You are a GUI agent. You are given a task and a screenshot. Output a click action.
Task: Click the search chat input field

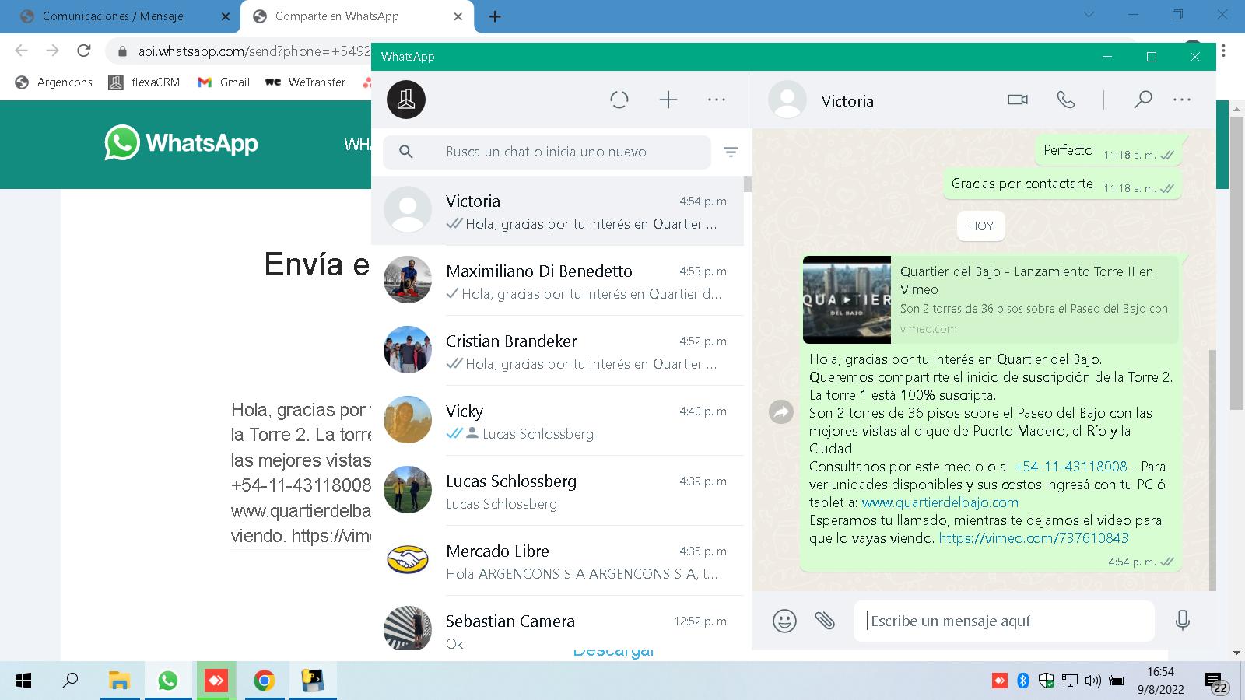click(546, 152)
